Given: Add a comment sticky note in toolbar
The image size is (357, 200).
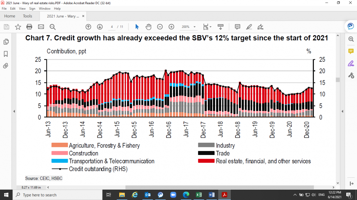Looking at the screenshot, I should pos(237,27).
